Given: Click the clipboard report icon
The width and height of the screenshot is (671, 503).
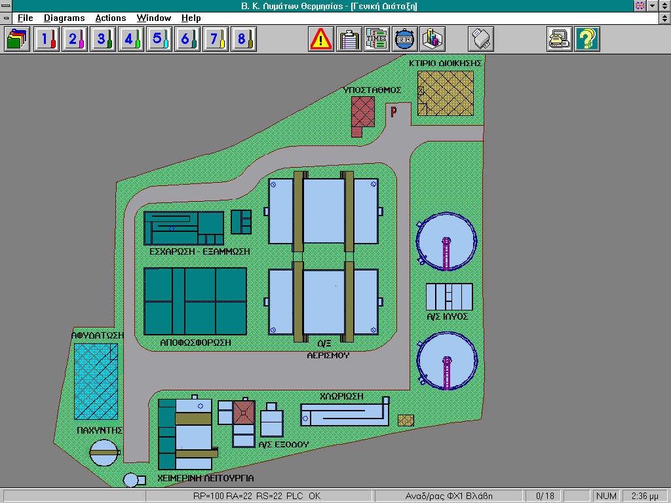Looking at the screenshot, I should (x=349, y=39).
